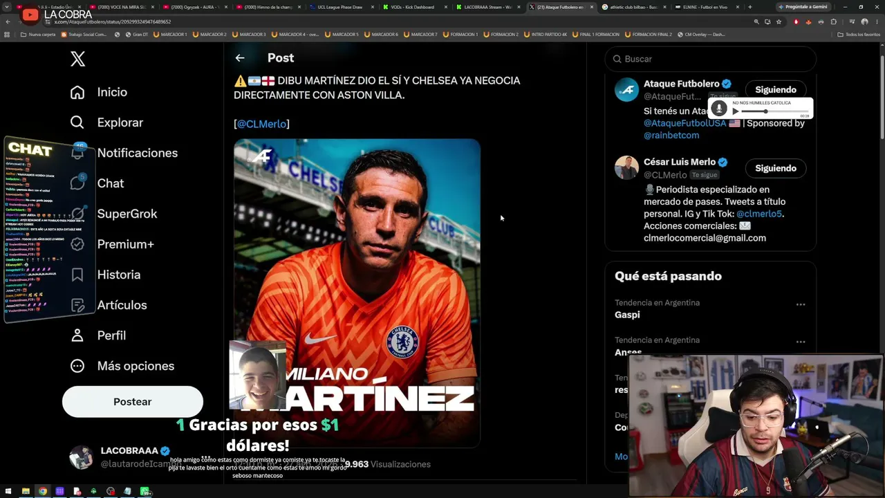Click Siguiendo next to César Luis Merlo

776,168
